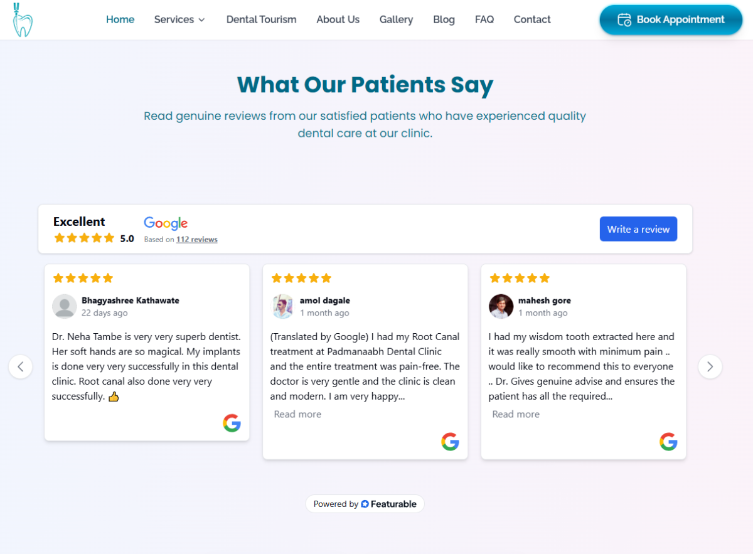
Task: Open the FAQ menu item
Action: coord(484,19)
